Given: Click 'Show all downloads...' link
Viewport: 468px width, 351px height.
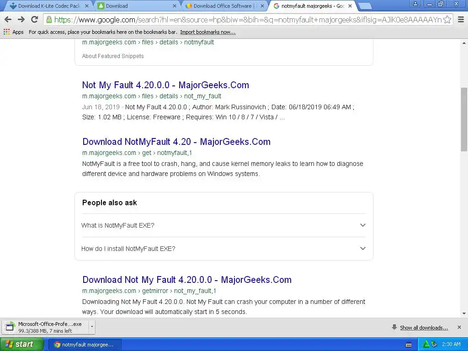Looking at the screenshot, I should click(424, 328).
